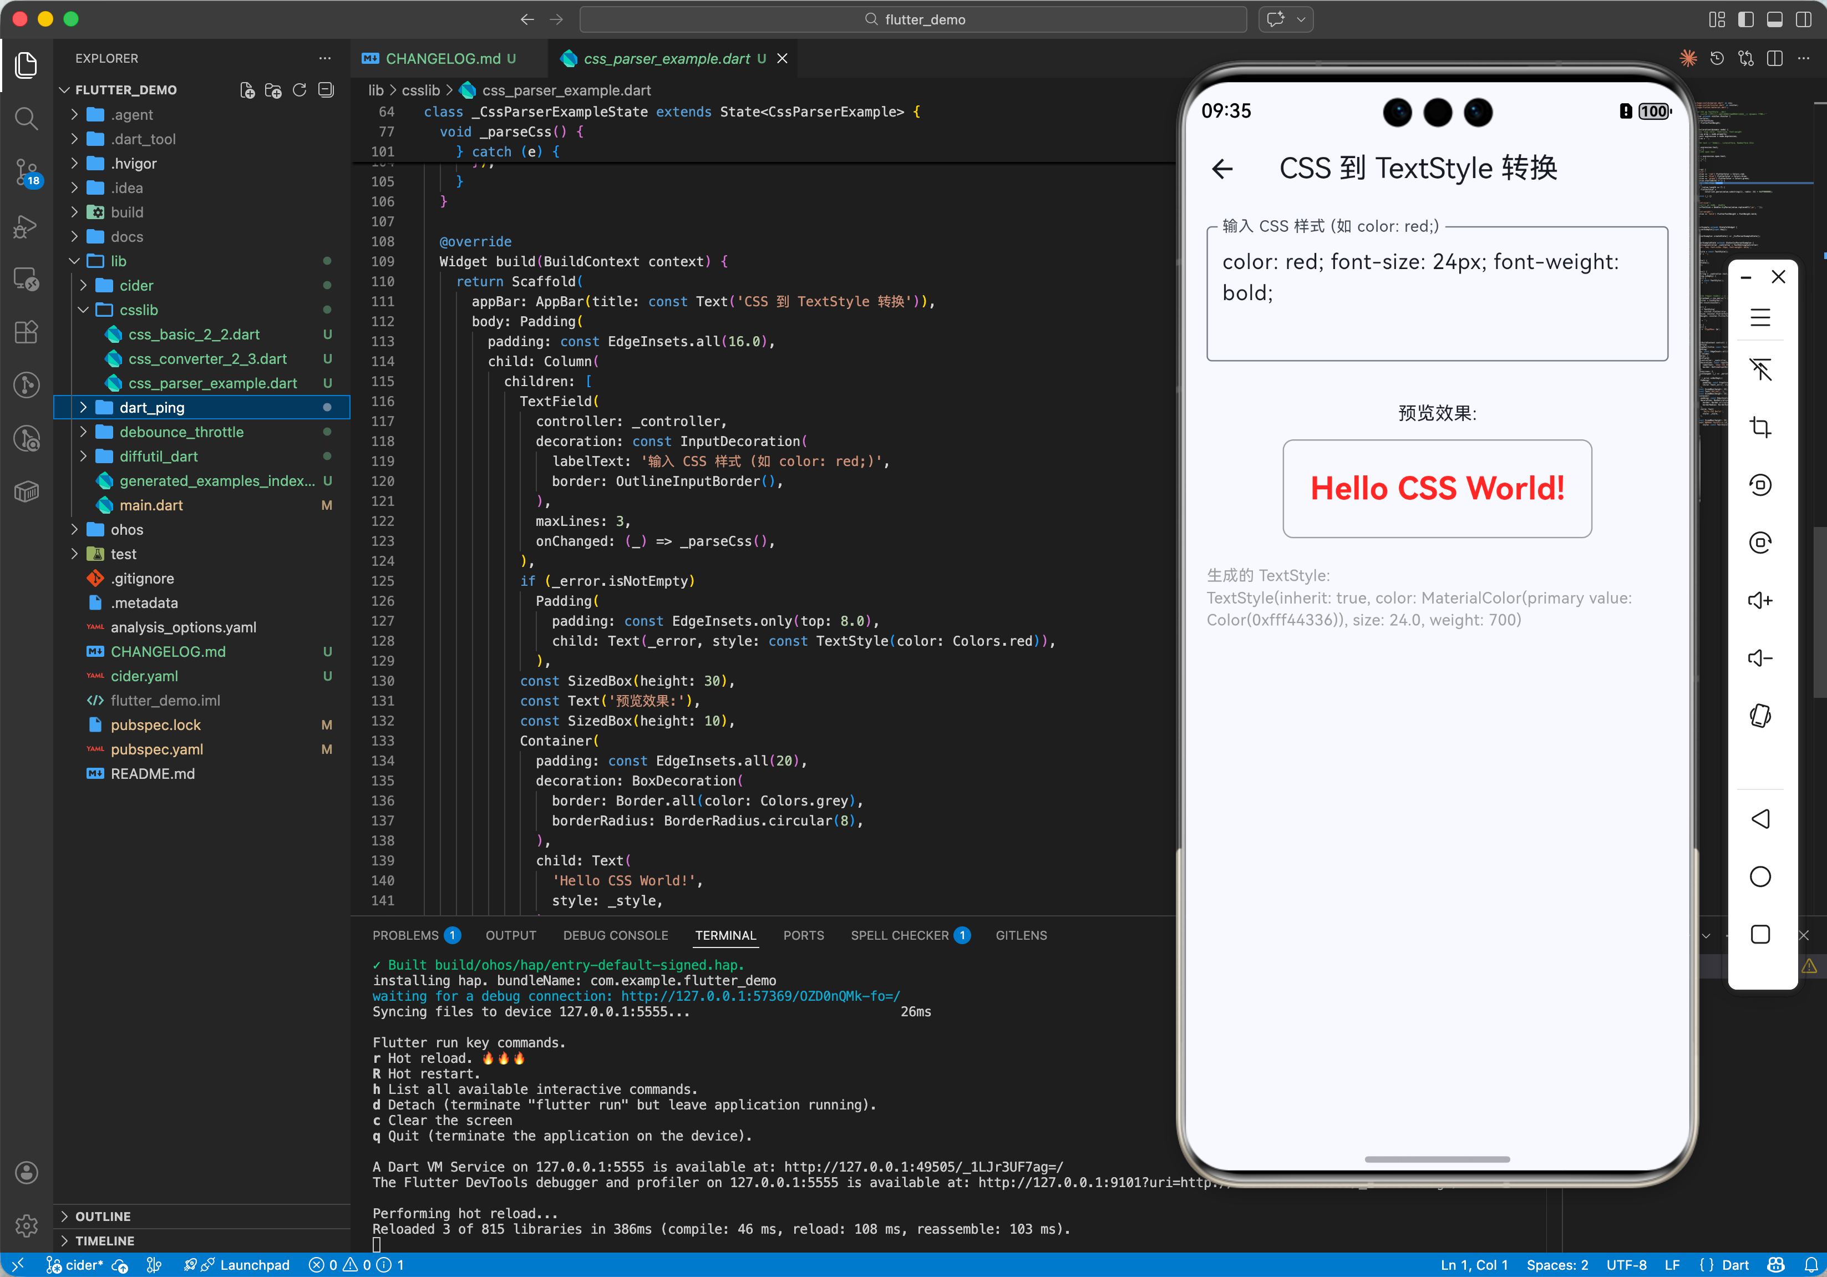The height and width of the screenshot is (1277, 1827).
Task: Click New File icon in Explorer header
Action: [x=247, y=90]
